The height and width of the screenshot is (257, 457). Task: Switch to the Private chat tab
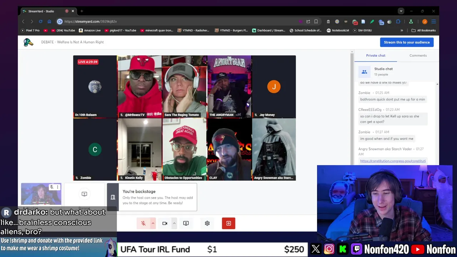376,55
